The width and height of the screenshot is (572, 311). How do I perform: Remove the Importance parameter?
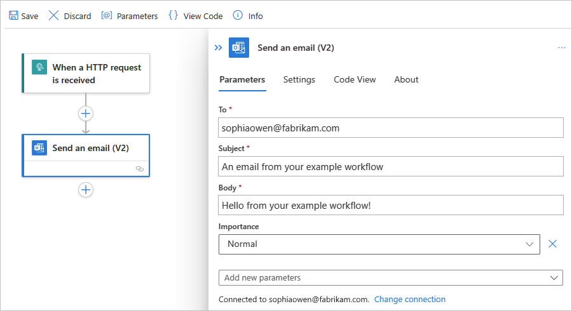pos(552,244)
